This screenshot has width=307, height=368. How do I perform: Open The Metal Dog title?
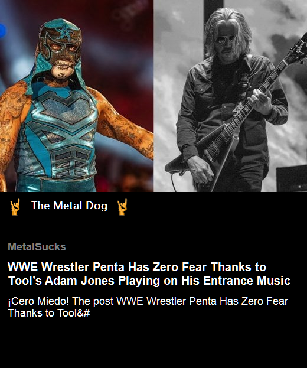pos(70,206)
